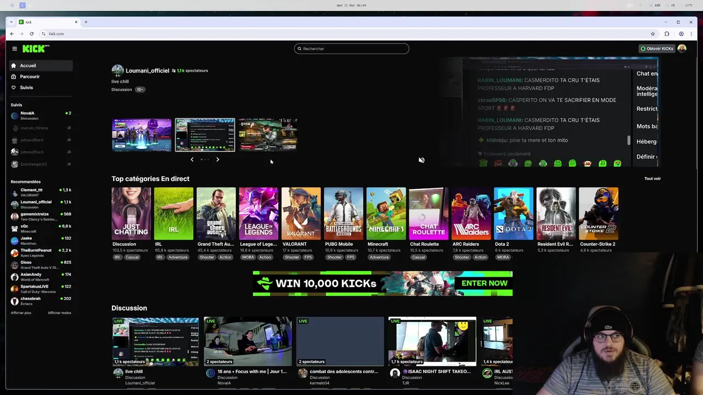The height and width of the screenshot is (395, 703).
Task: Open a new browser tab
Action: pyautogui.click(x=86, y=22)
